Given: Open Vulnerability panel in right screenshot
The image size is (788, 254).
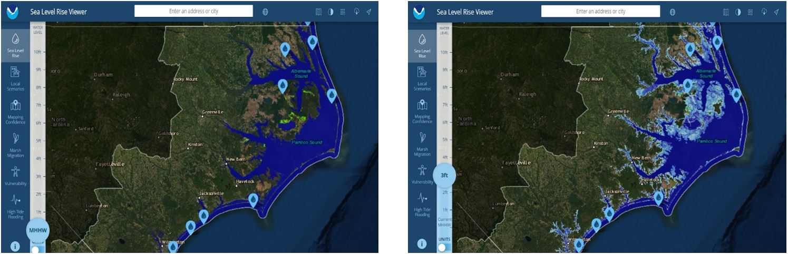Looking at the screenshot, I should pyautogui.click(x=422, y=174).
